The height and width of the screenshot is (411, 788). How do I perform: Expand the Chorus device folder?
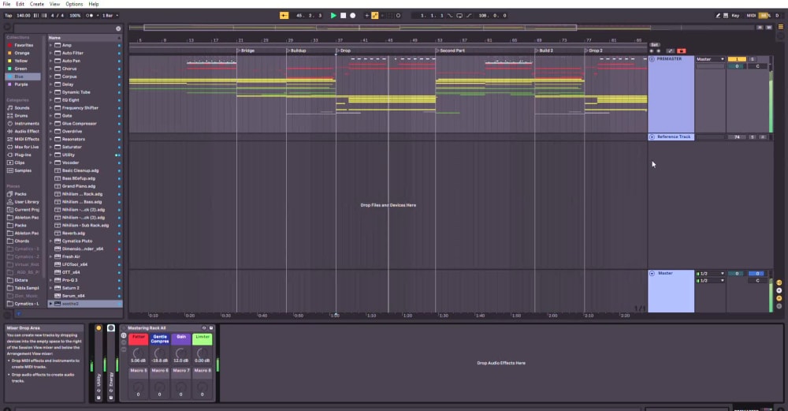(50, 69)
